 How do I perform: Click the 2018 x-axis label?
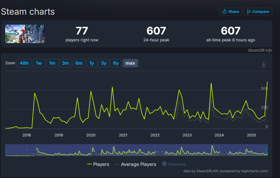pos(27,135)
